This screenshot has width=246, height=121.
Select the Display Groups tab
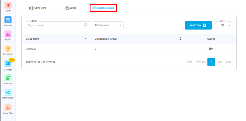(103, 8)
